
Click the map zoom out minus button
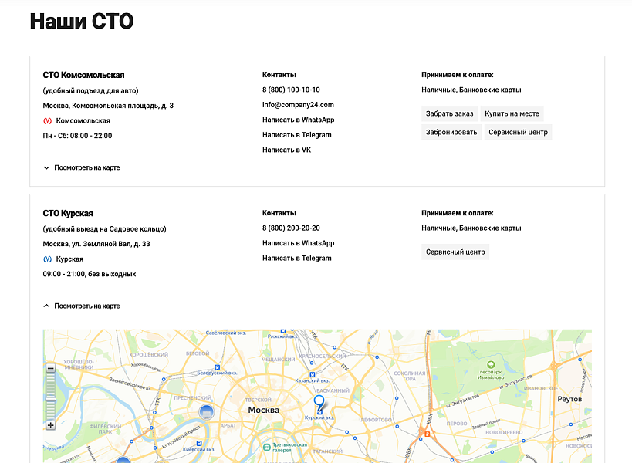click(x=51, y=369)
